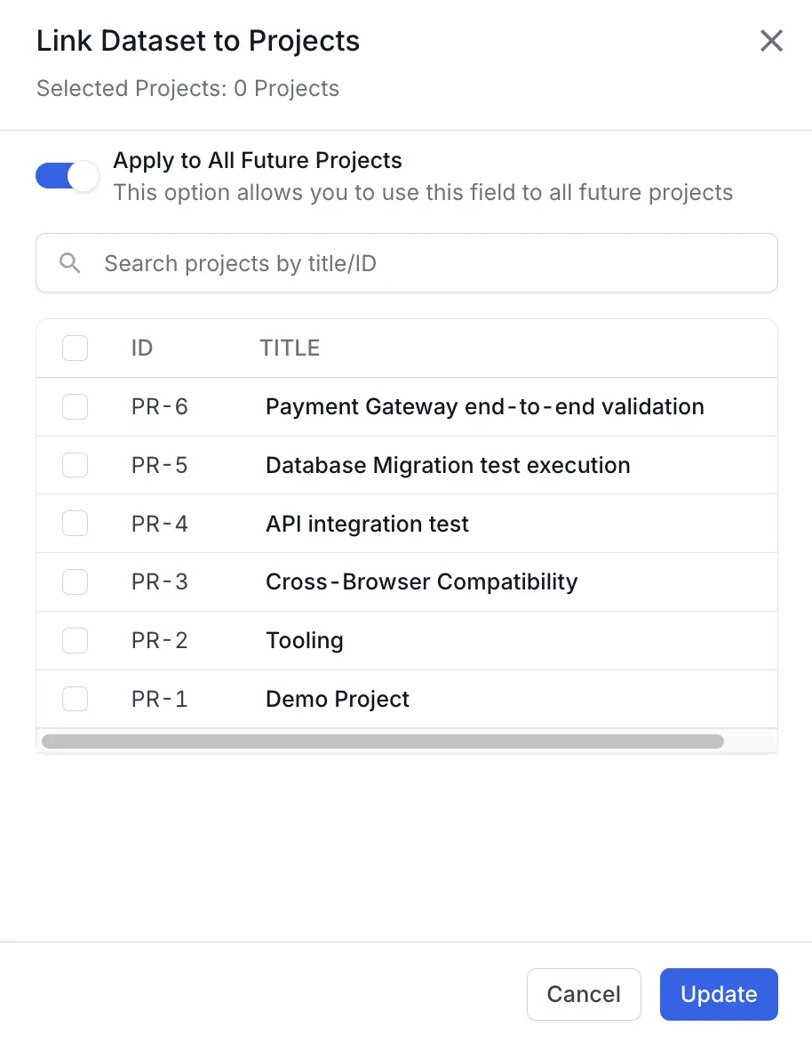Click the PR-2 project ID cell

(x=160, y=640)
